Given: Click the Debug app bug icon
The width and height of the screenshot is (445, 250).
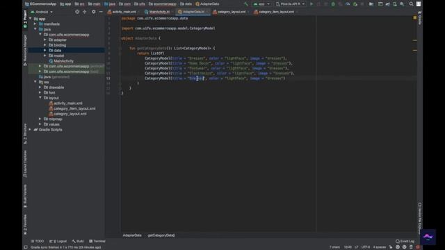Looking at the screenshot, I should pos(333,4).
